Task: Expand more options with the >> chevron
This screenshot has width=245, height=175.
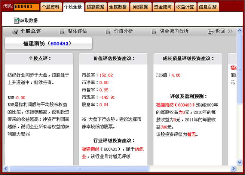Action: [x=230, y=31]
